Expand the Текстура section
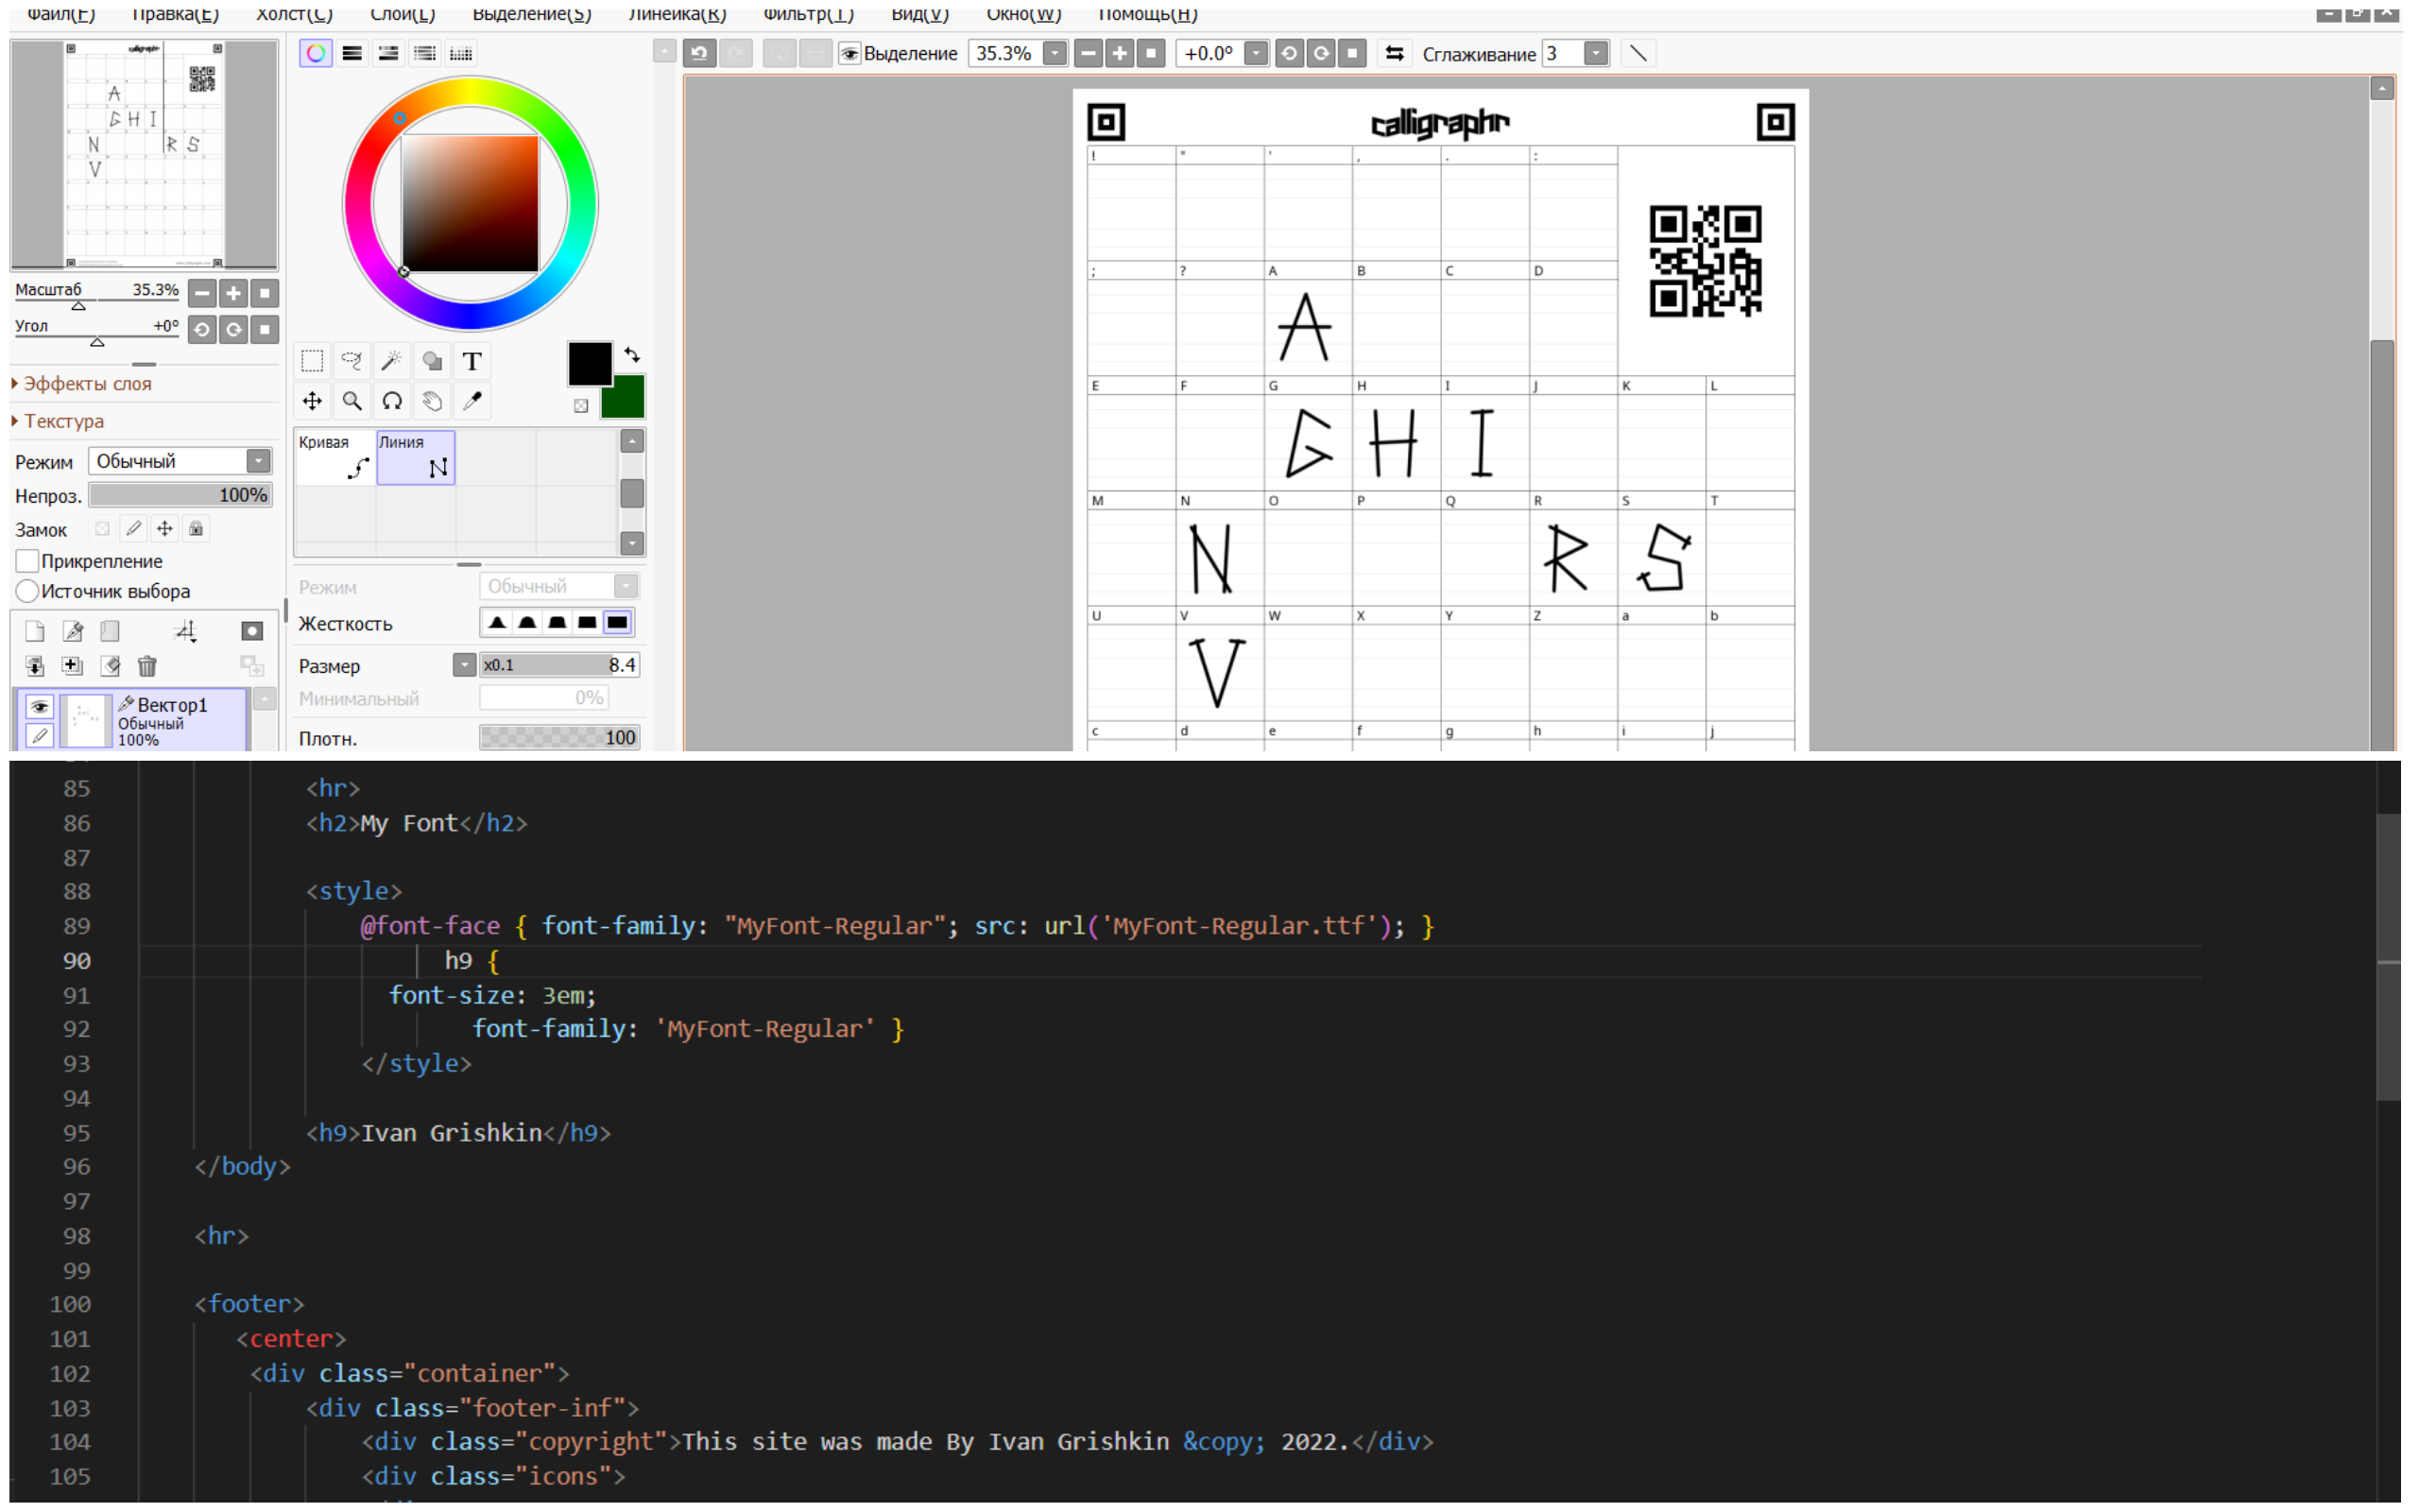The width and height of the screenshot is (2419, 1512). [57, 421]
